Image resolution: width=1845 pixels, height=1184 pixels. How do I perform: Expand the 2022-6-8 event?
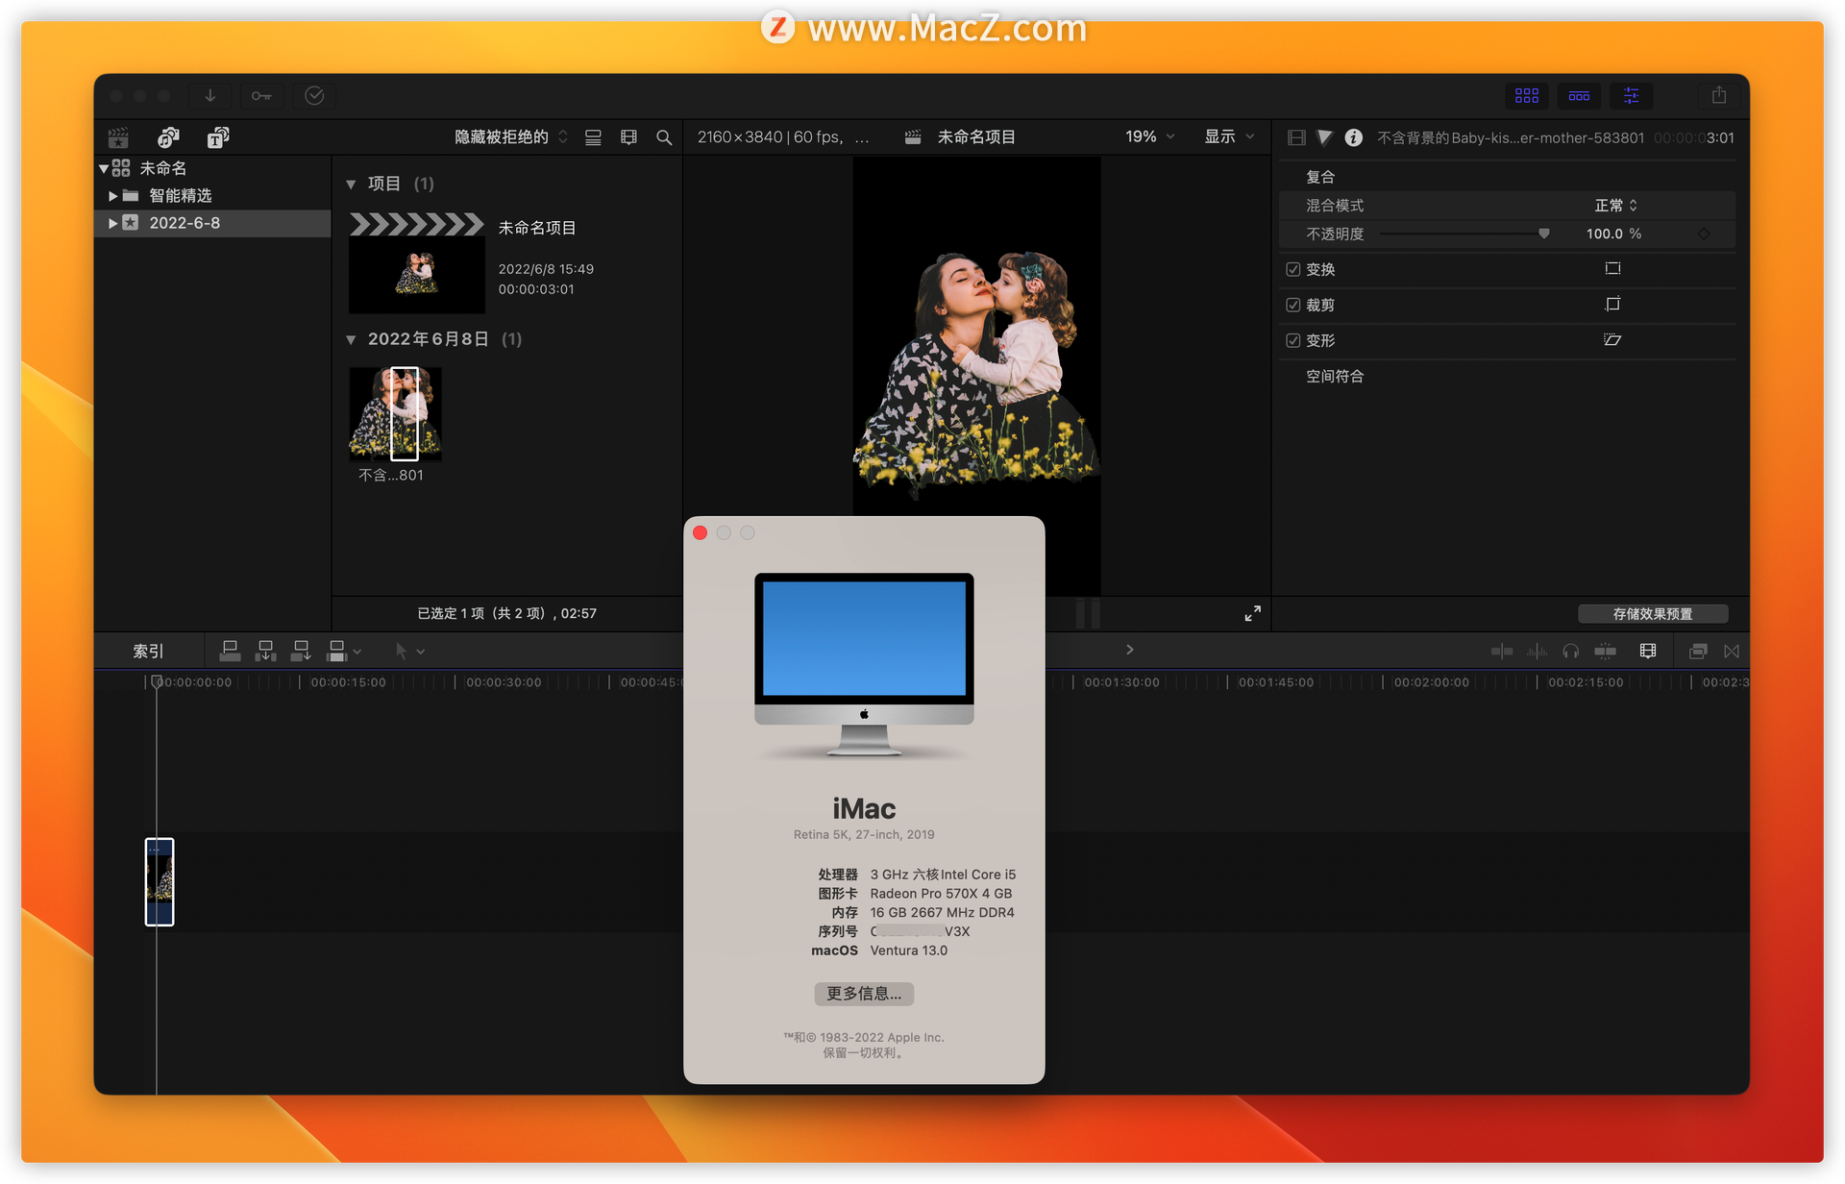click(x=112, y=223)
